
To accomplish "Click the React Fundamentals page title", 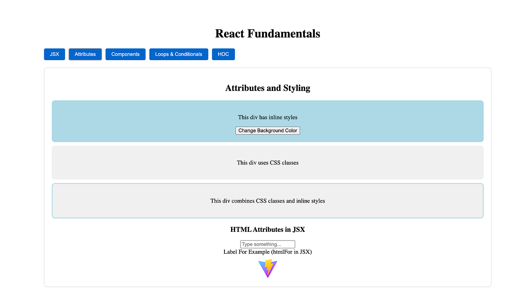I will tap(267, 34).
